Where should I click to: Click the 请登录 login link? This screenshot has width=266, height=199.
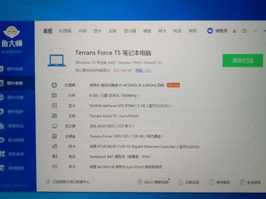(x=221, y=31)
